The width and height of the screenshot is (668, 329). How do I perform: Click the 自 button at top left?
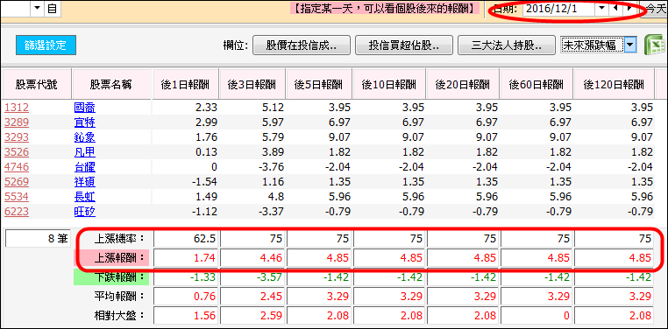point(52,8)
